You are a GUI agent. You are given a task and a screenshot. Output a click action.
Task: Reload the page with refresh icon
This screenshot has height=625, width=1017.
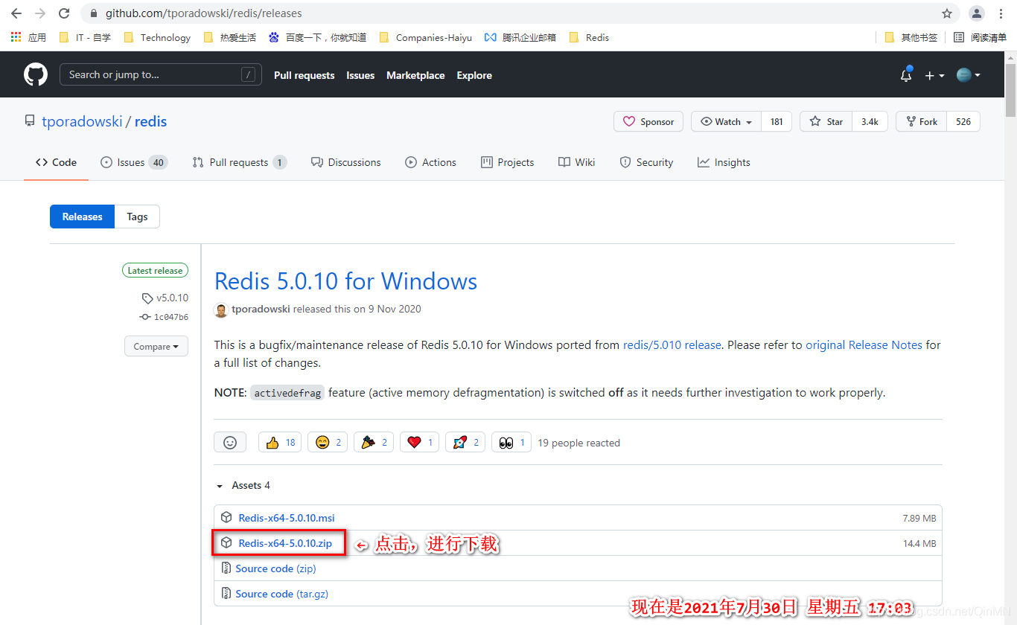tap(64, 13)
